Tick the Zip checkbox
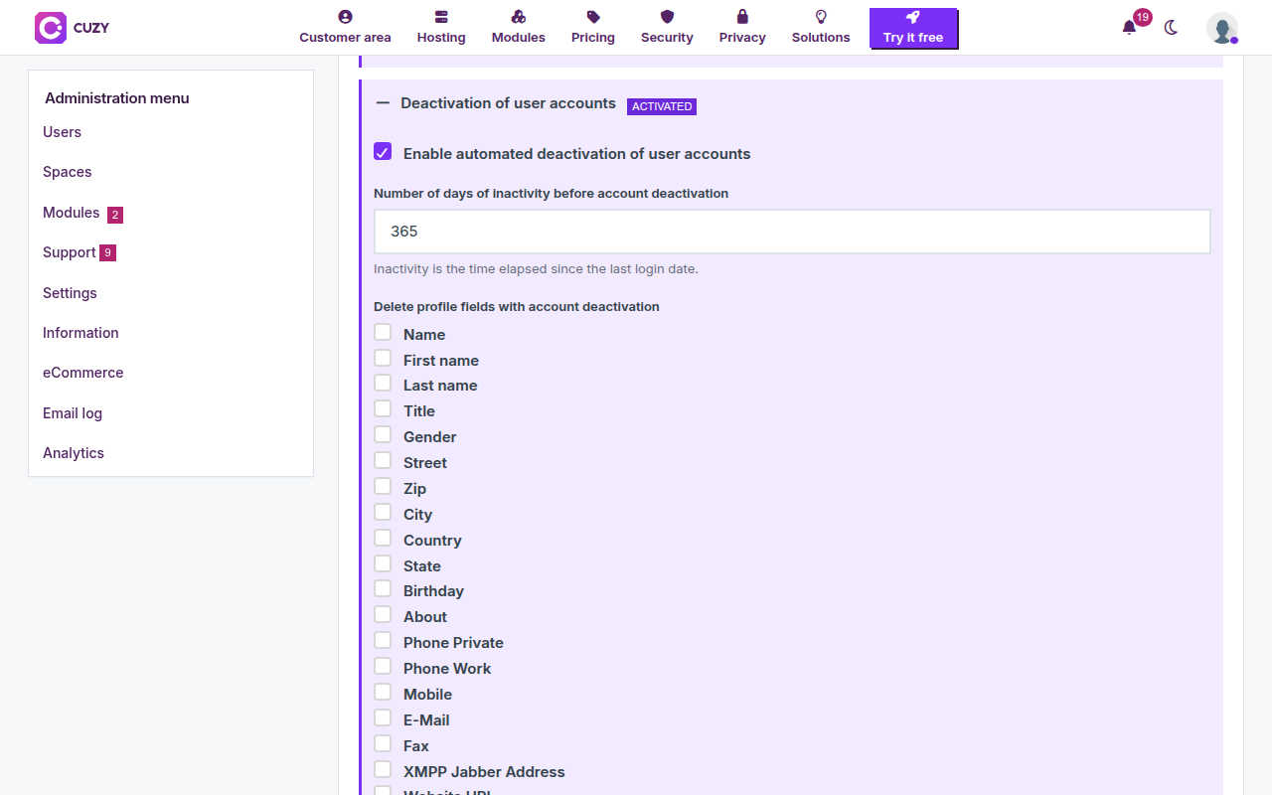Viewport: 1272px width, 795px height. coord(383,486)
